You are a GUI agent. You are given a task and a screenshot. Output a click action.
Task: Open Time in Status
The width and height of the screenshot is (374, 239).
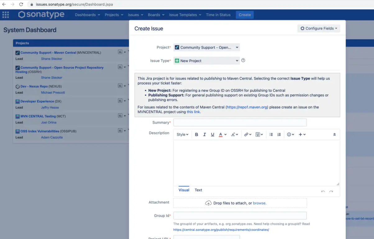218,15
